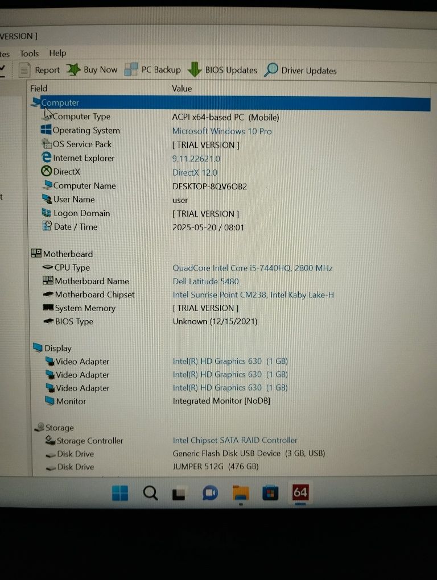Click the BIOS Type row icon
The image size is (437, 580).
(x=48, y=321)
